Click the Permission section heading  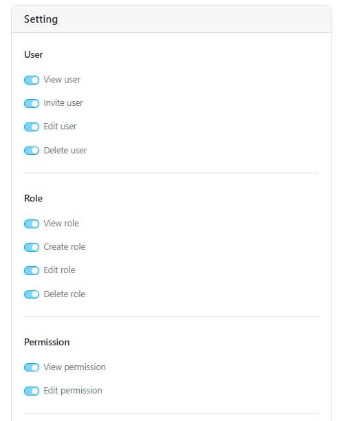point(47,342)
